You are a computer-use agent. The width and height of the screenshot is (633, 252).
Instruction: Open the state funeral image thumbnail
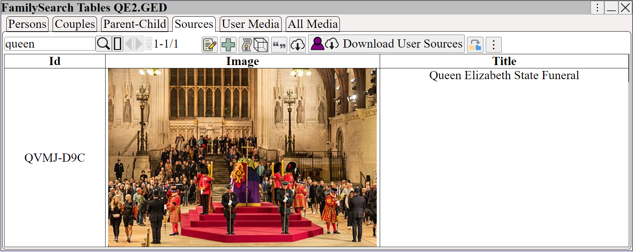pyautogui.click(x=242, y=158)
